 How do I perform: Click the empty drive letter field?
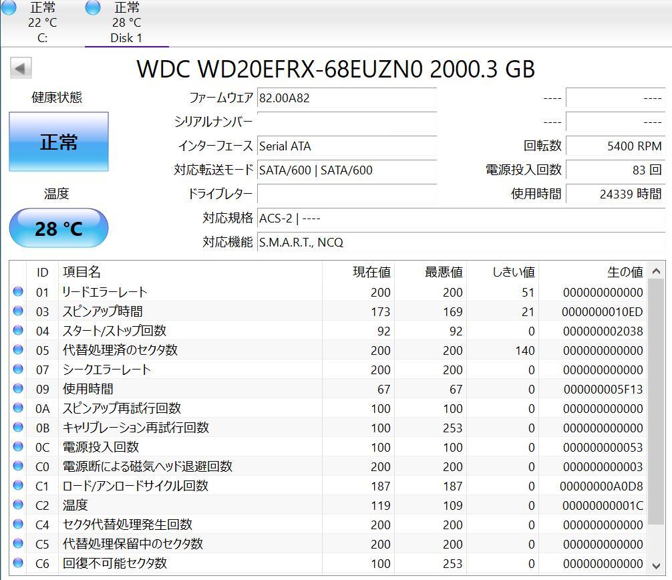coord(347,194)
